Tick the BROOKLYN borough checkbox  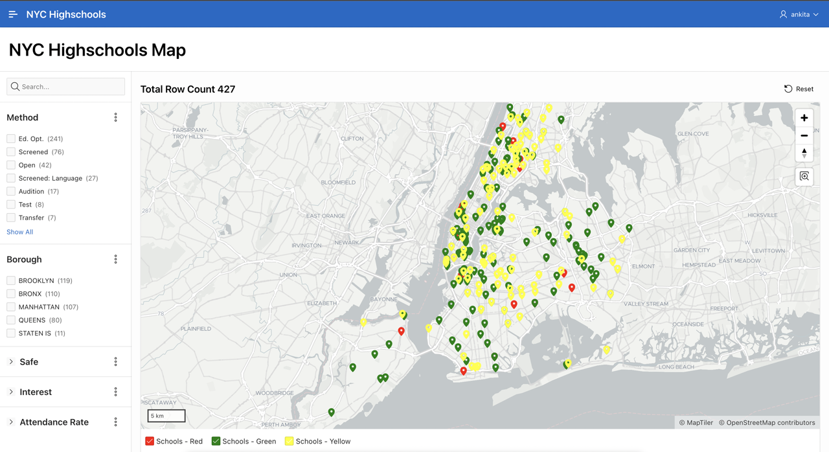(x=11, y=280)
